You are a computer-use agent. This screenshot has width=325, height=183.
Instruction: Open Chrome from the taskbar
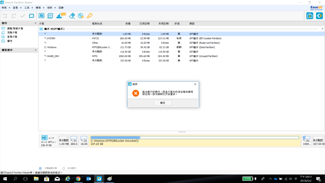pyautogui.click(x=78, y=179)
